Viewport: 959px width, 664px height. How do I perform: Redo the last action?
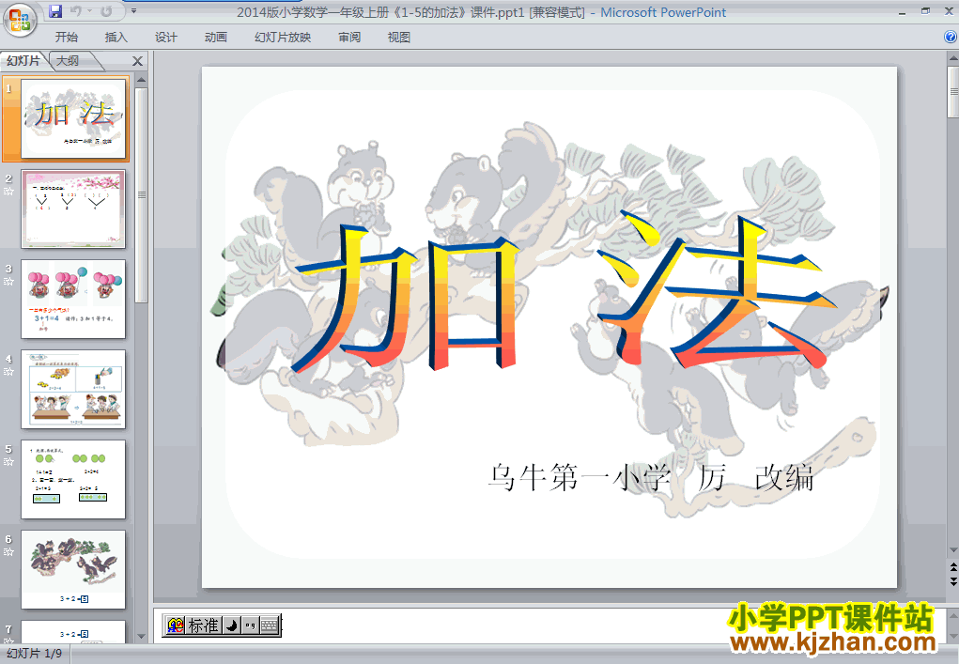(x=106, y=11)
